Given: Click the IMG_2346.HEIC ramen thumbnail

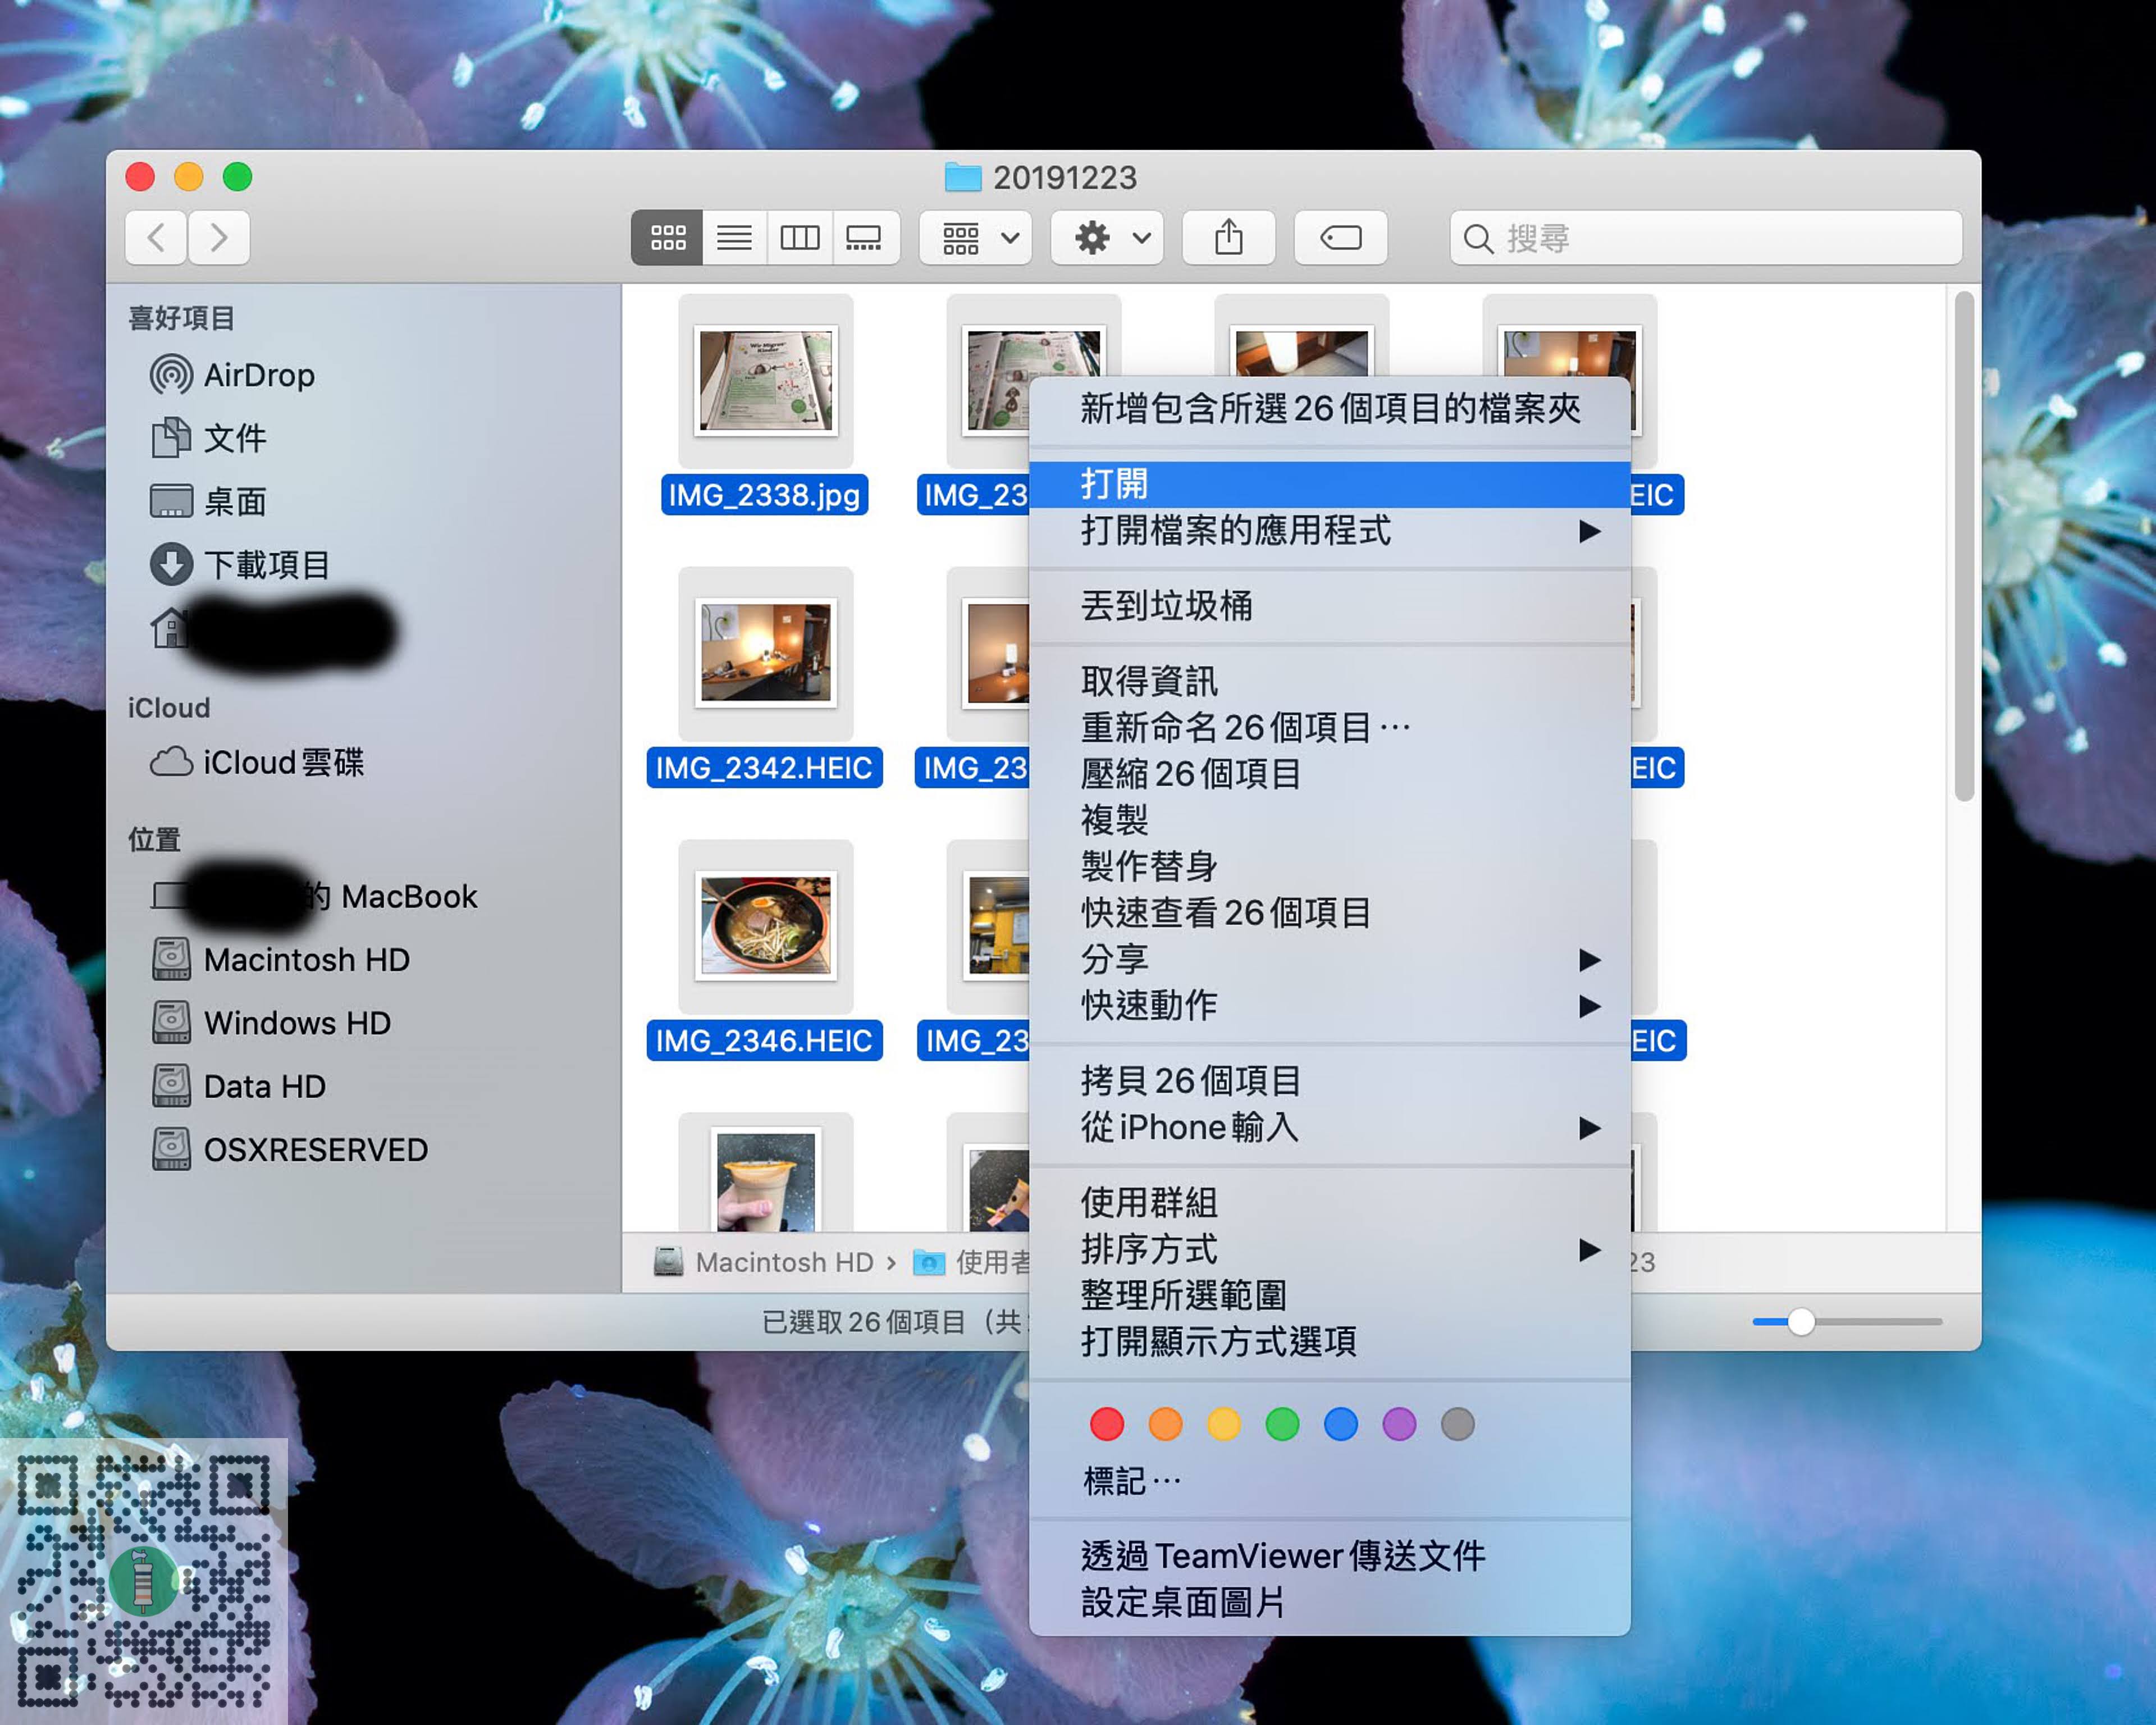Looking at the screenshot, I should (x=765, y=925).
